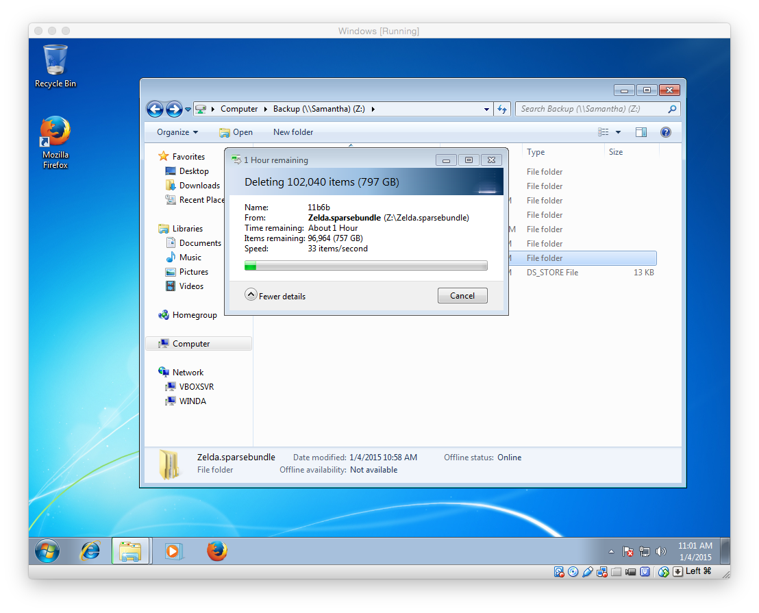Viewport: 759px width, 613px height.
Task: Expand the address bar history dropdown
Action: click(x=486, y=110)
